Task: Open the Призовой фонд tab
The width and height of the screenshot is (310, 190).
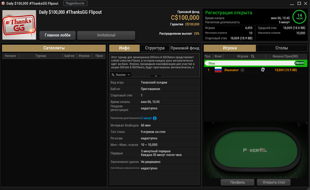Action: tap(185, 48)
